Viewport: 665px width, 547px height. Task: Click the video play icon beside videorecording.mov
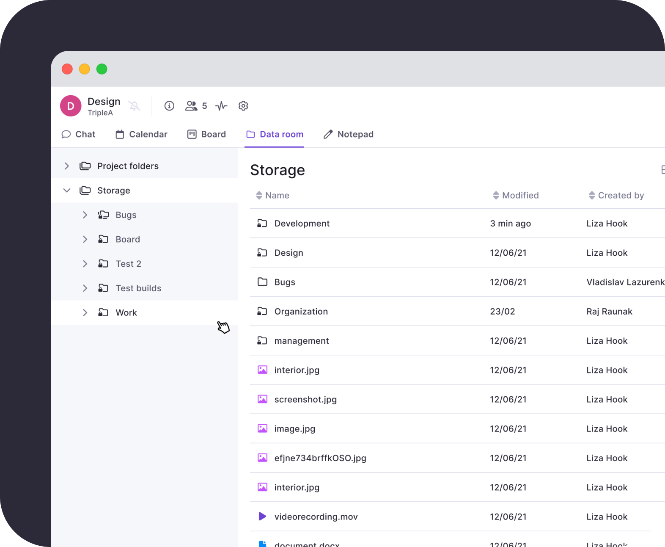[x=262, y=517]
